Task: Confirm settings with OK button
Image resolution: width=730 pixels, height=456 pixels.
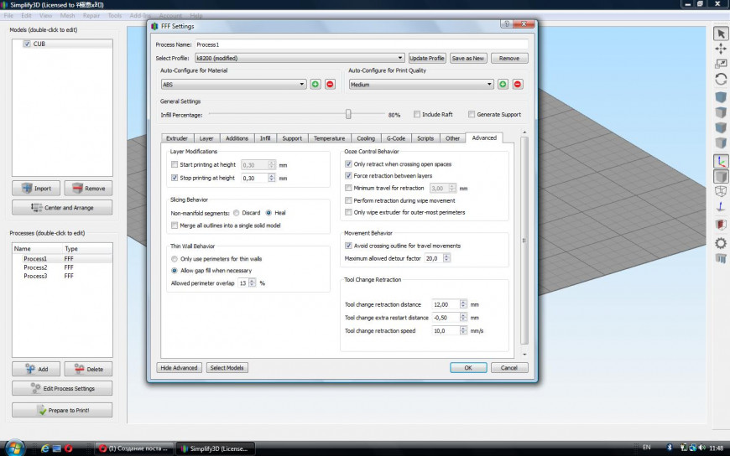Action: tap(468, 368)
